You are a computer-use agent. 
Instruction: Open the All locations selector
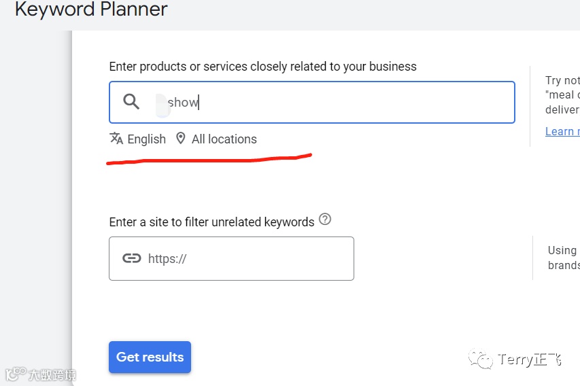pyautogui.click(x=224, y=139)
